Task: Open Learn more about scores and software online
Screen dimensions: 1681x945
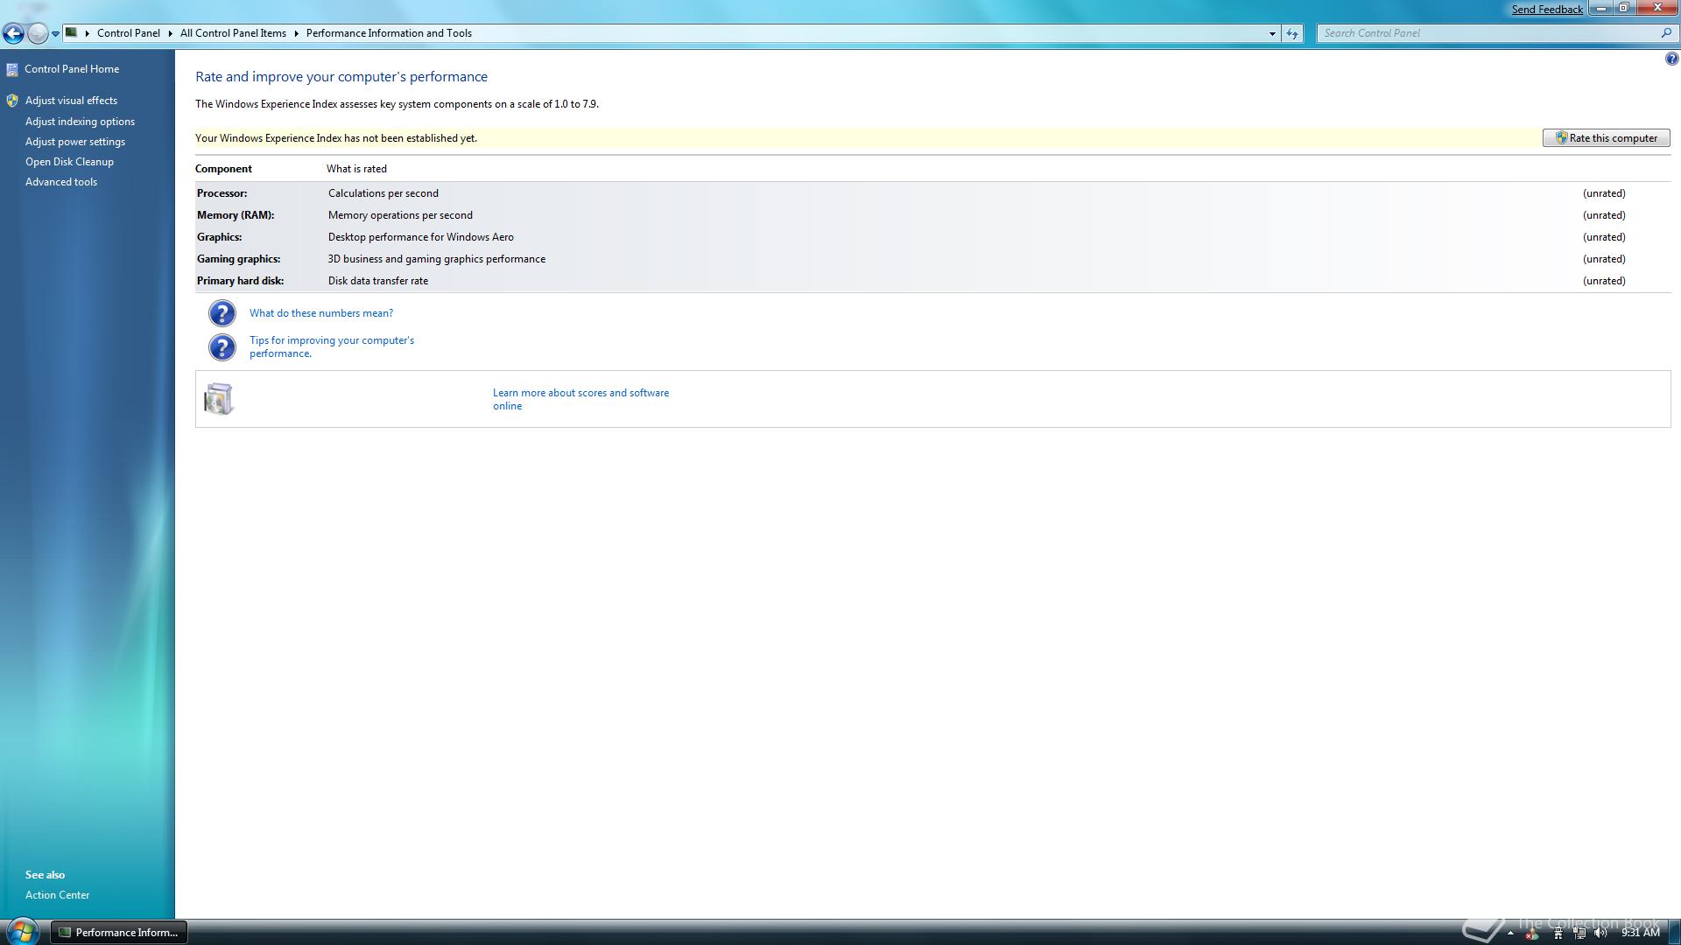Action: click(580, 399)
